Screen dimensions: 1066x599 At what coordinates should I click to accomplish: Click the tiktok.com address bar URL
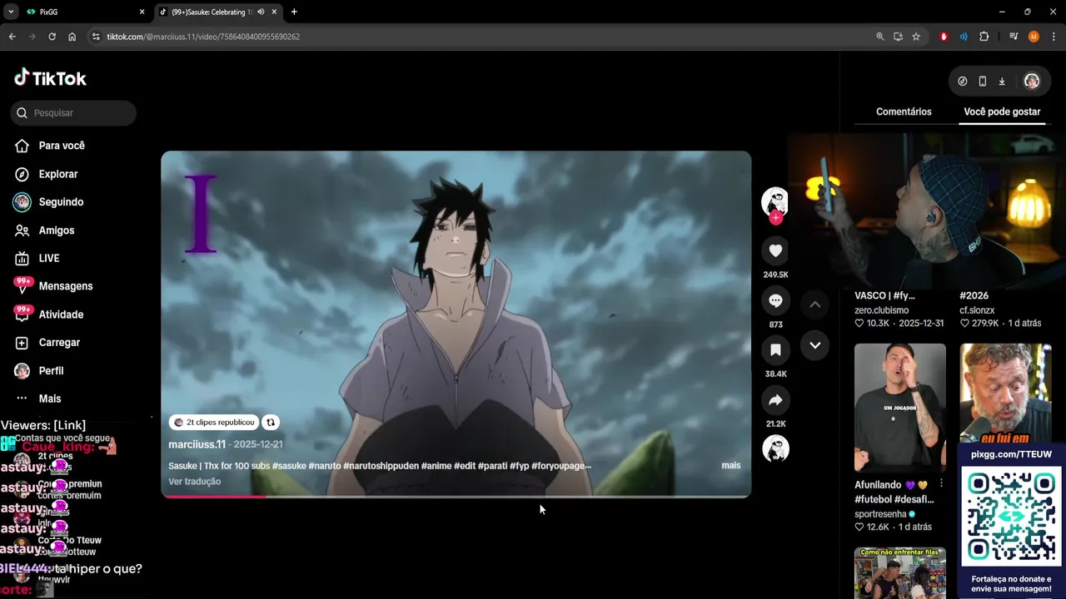[203, 37]
